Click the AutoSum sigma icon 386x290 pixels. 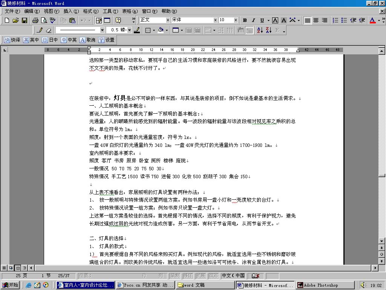(277, 30)
